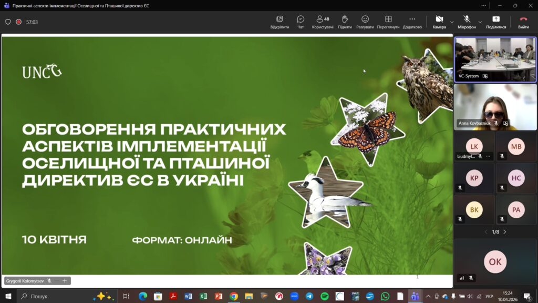Raise hand with the Підняти button
This screenshot has width=538, height=303.
[x=345, y=22]
